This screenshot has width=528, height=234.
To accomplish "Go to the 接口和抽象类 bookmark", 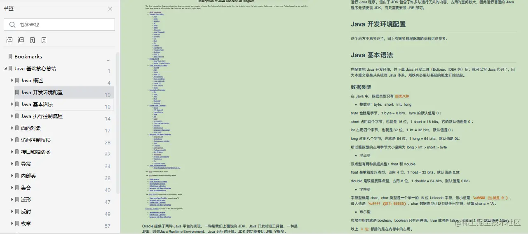I will [x=36, y=152].
